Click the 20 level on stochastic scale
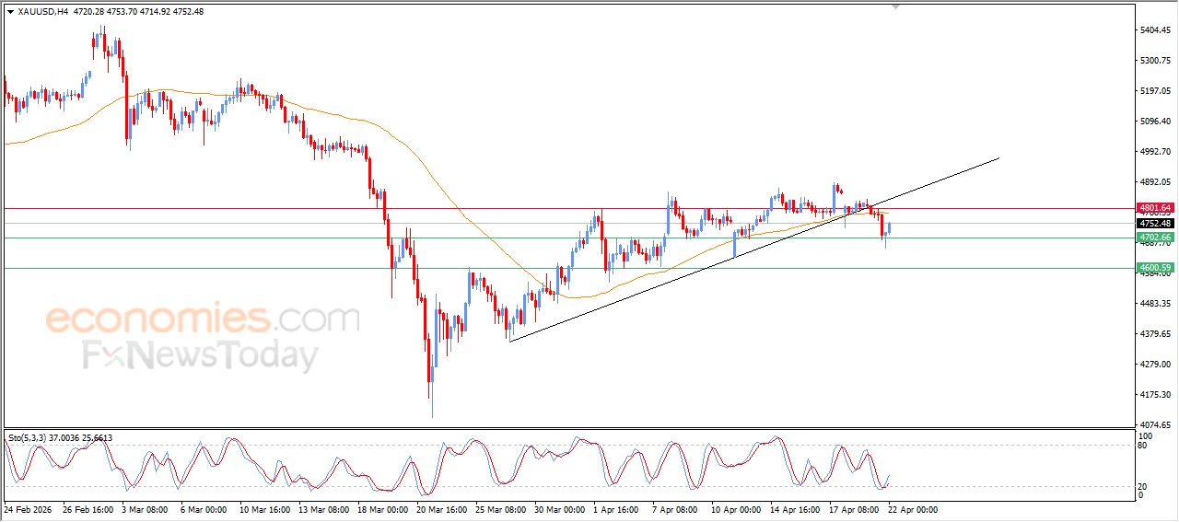 pos(1144,485)
